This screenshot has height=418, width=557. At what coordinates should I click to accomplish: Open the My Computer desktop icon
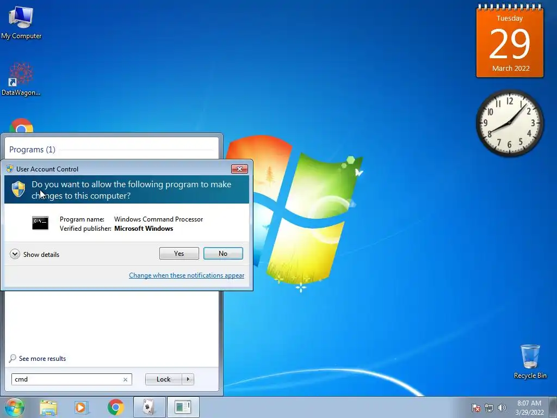point(21,23)
